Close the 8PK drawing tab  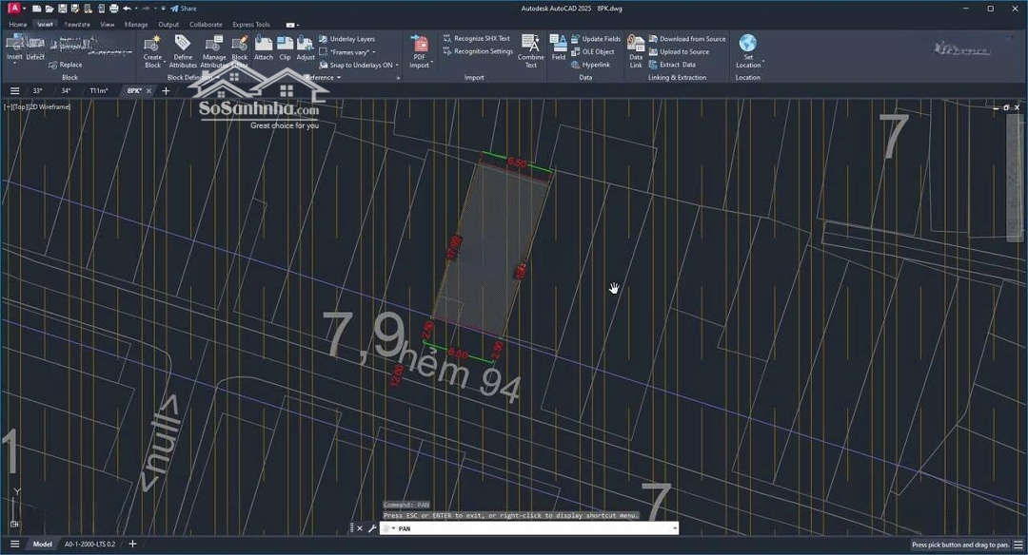pyautogui.click(x=149, y=91)
